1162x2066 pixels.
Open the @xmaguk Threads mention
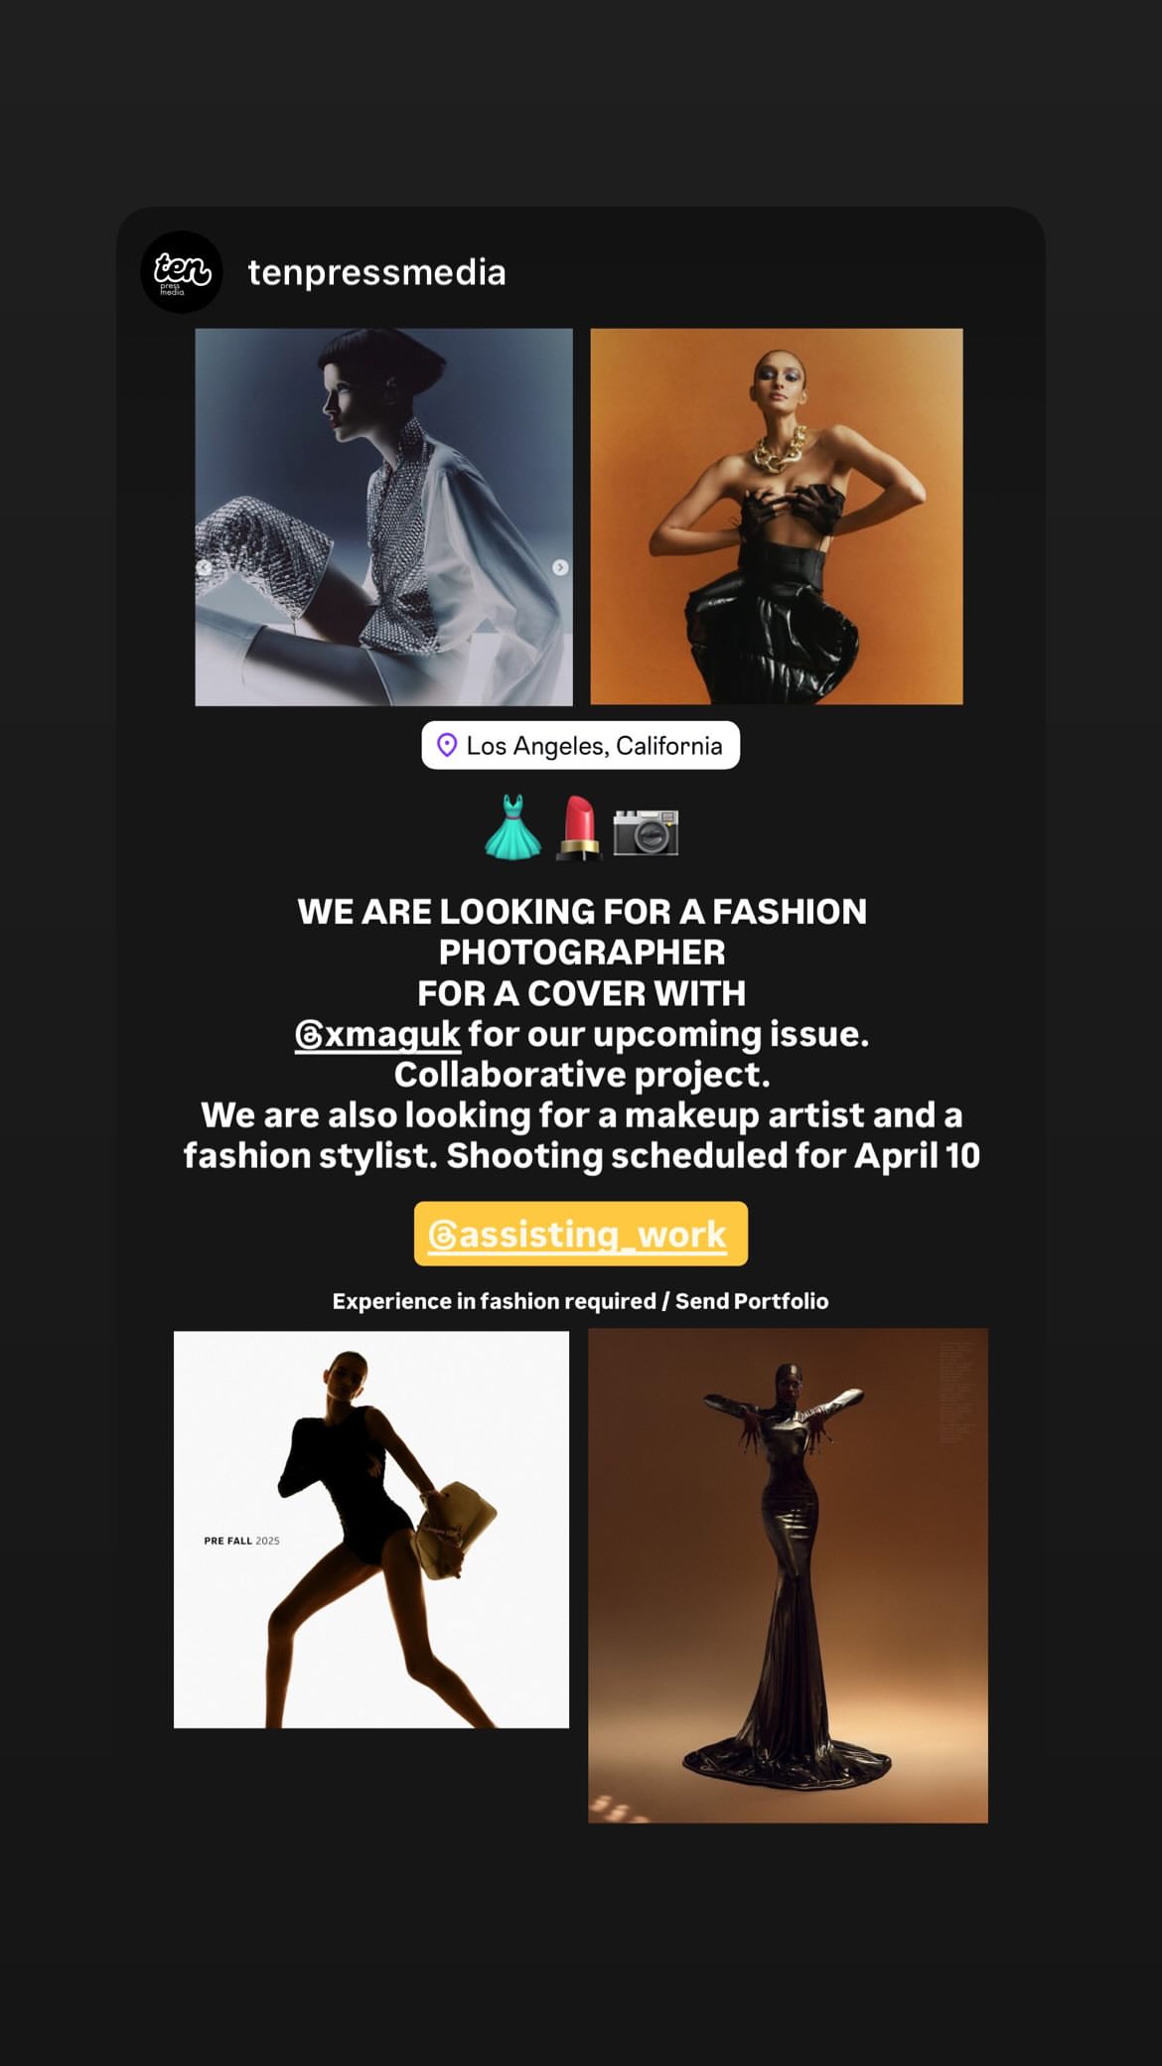click(x=377, y=1034)
